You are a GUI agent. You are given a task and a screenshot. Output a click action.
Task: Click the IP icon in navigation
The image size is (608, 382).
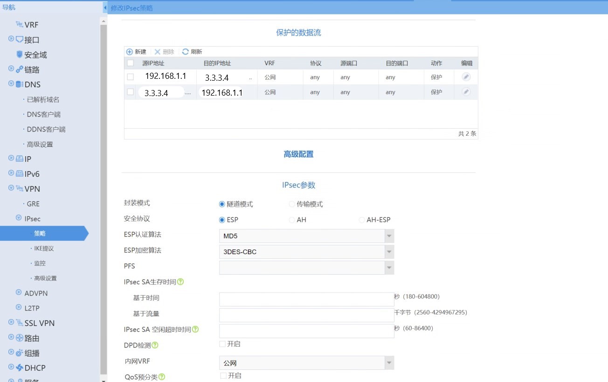[x=20, y=159]
